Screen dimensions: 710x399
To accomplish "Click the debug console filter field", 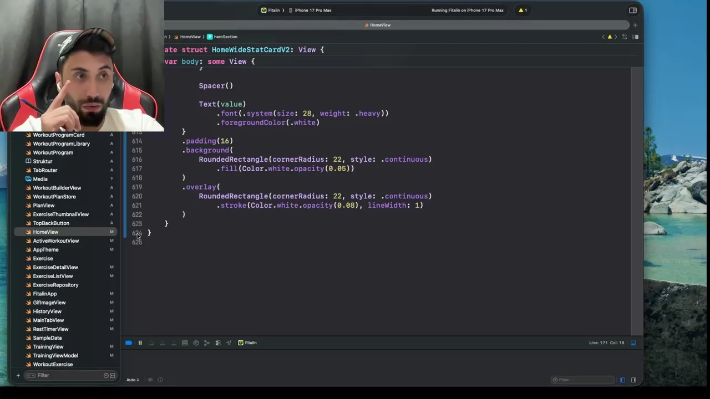I will [x=583, y=380].
